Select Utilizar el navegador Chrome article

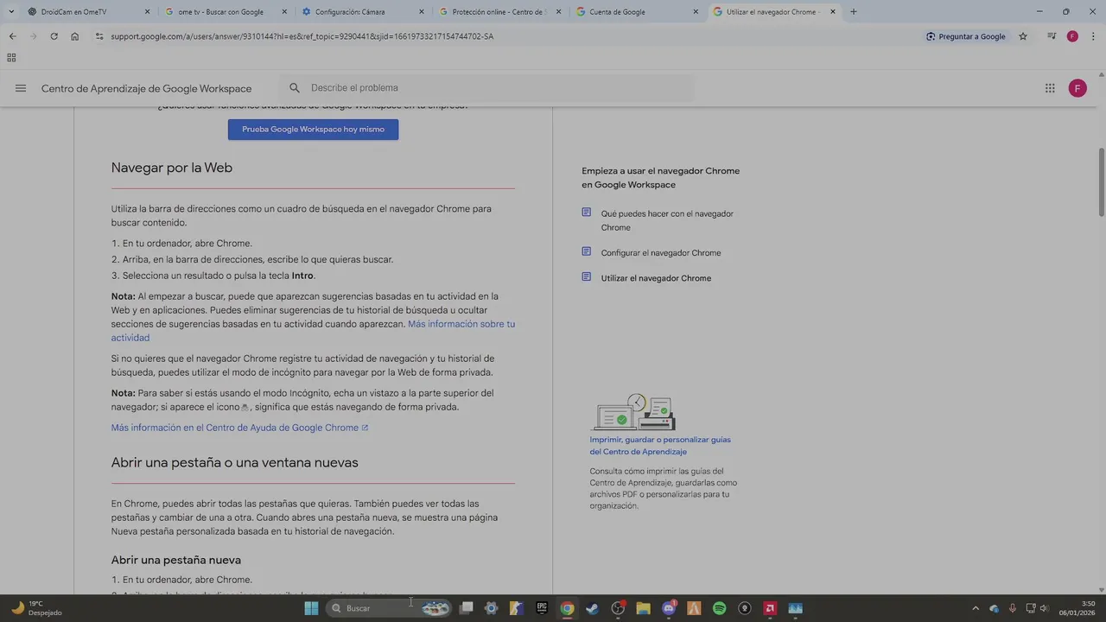656,278
